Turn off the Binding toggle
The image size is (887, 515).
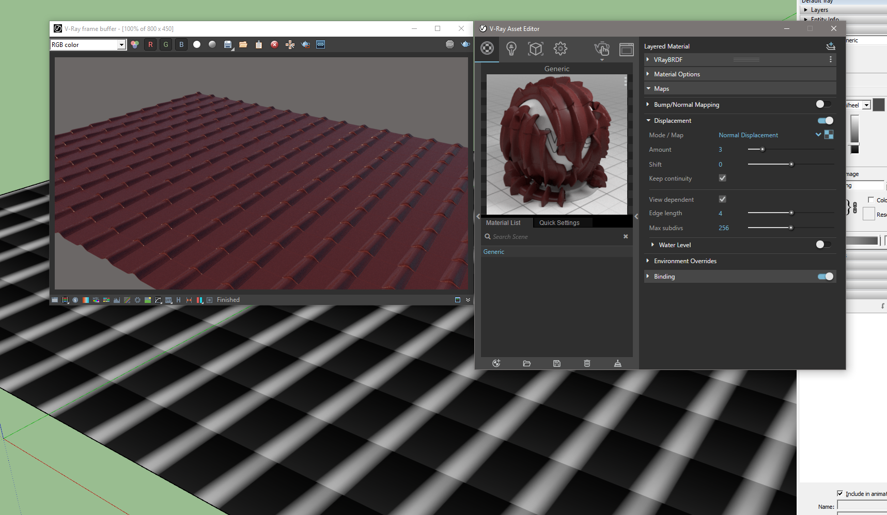pyautogui.click(x=826, y=277)
